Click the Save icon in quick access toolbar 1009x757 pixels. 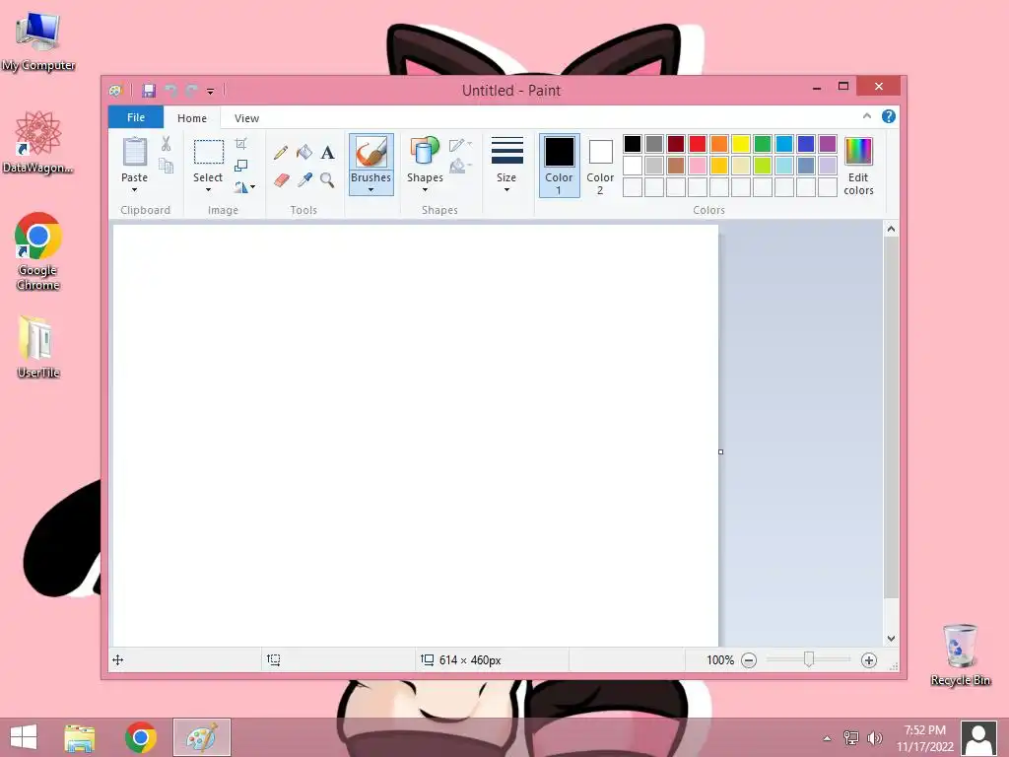click(149, 91)
